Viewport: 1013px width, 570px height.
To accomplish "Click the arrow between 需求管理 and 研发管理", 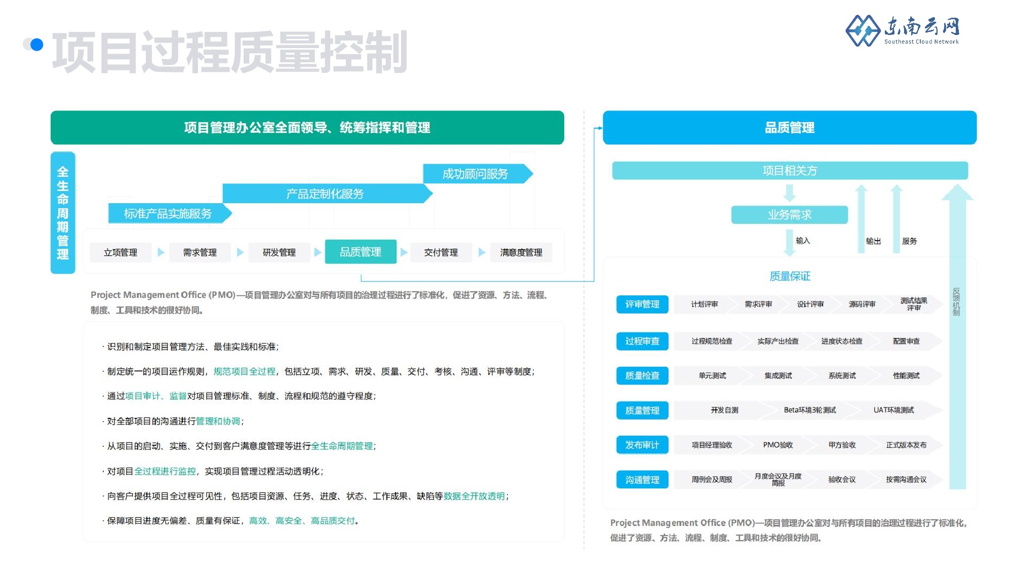I will coord(240,252).
